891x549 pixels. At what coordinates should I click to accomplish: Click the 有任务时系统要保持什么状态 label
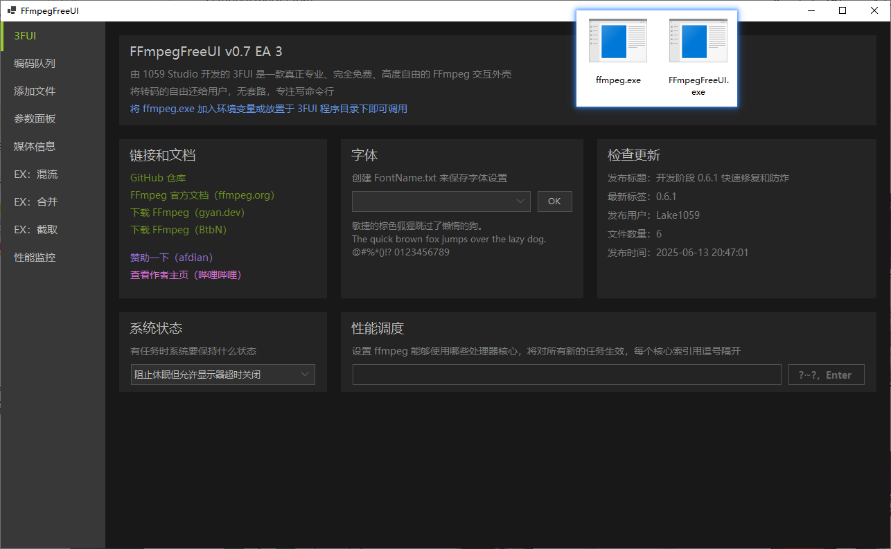pos(193,351)
